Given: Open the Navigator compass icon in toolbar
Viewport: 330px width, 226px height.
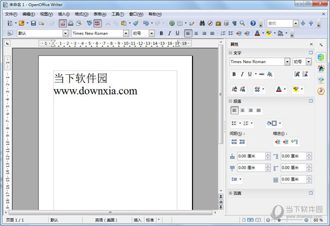Looking at the screenshot, I should [210, 23].
